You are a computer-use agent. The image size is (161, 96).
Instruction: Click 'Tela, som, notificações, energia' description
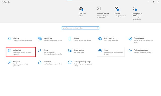pos(22,40)
